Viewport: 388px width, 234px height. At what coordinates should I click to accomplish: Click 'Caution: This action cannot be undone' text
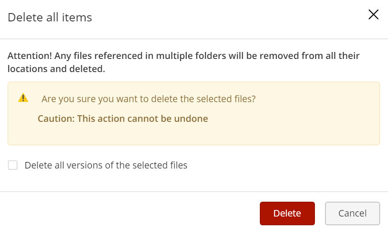123,119
